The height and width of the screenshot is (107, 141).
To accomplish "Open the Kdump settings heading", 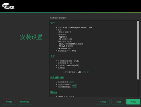I will 54,92.
